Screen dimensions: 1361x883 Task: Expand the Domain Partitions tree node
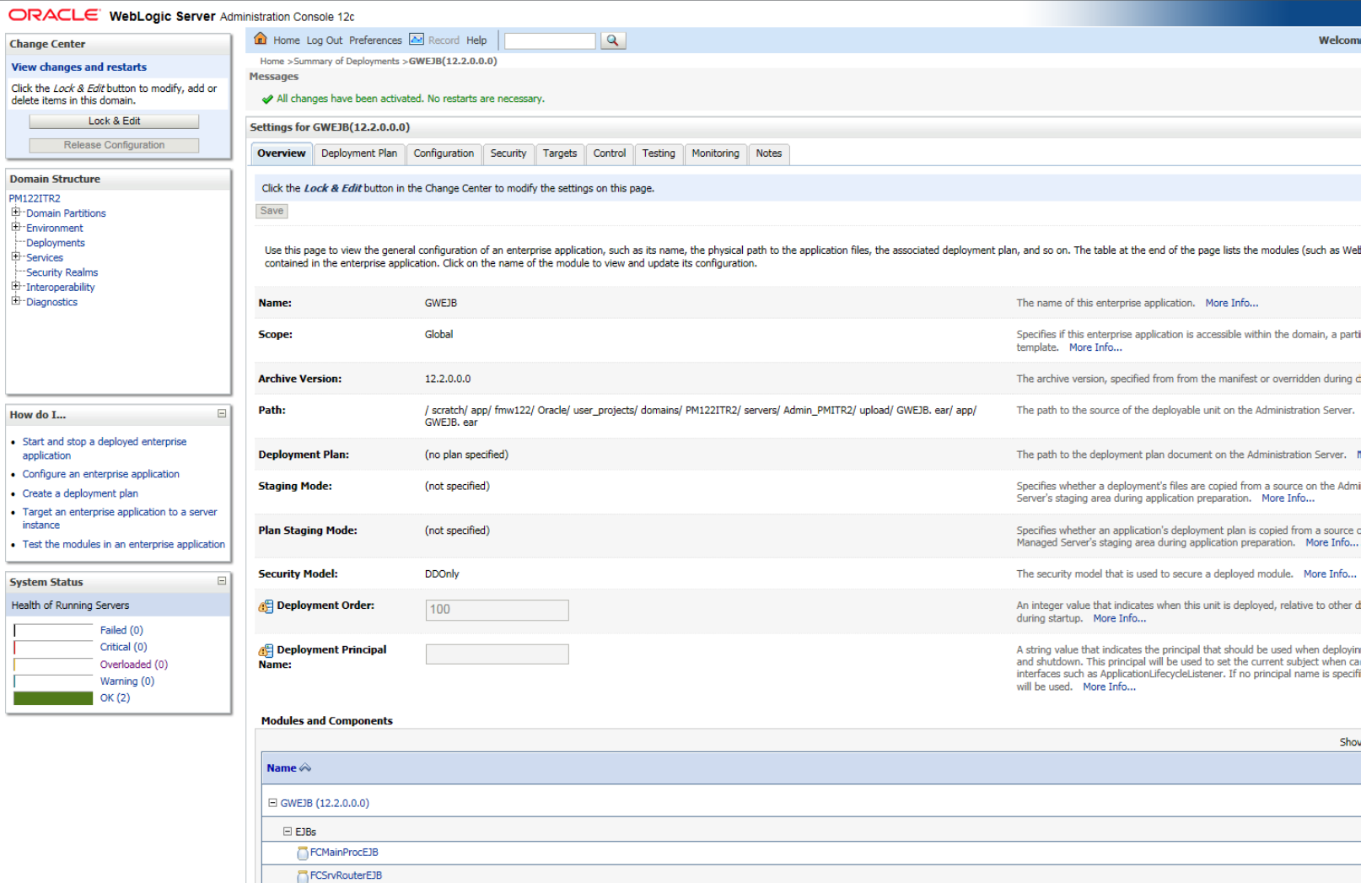pyautogui.click(x=16, y=213)
